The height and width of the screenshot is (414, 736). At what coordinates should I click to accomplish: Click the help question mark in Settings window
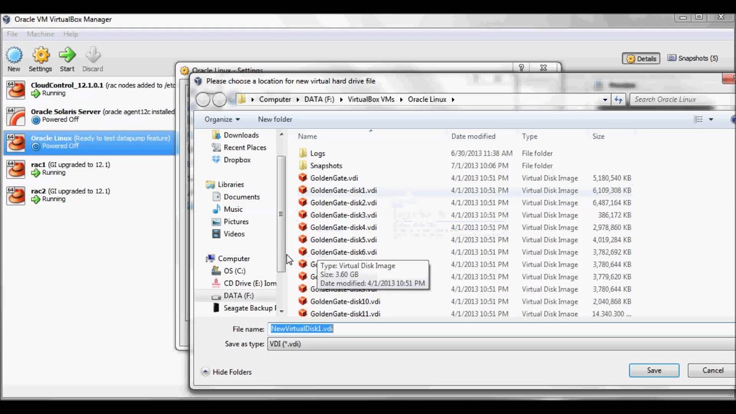522,68
